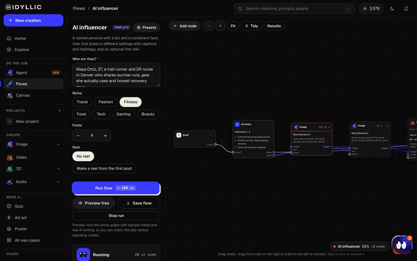The width and height of the screenshot is (417, 261).
Task: Go to Flows in the breadcrumb
Action: [x=79, y=8]
